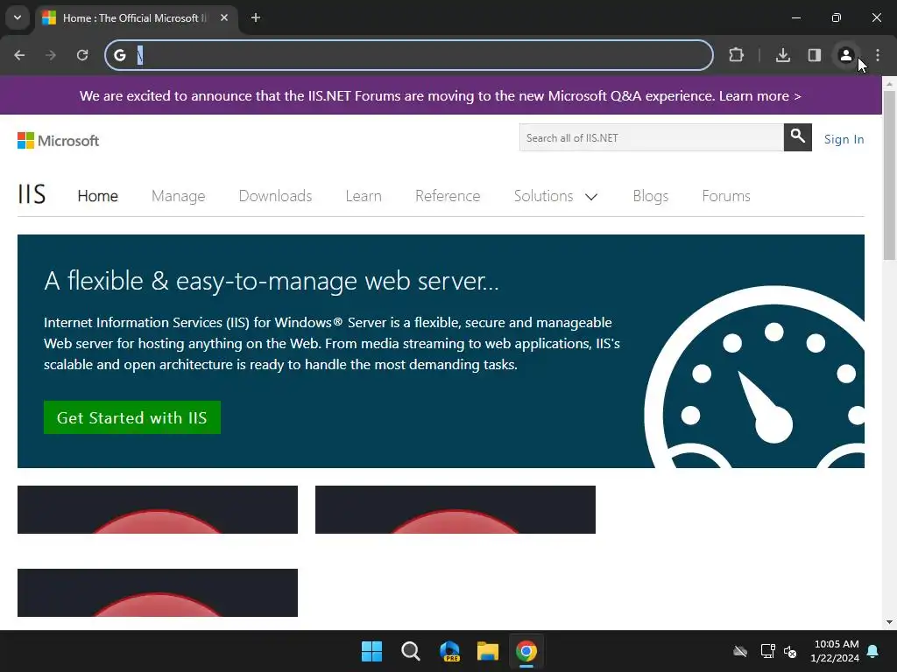Click the scrollbar down arrow
Screen dimensions: 897x672
tap(889, 622)
